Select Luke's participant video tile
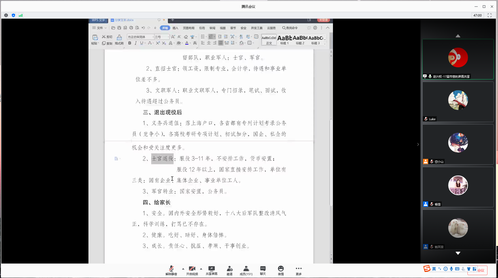498x278 pixels. pyautogui.click(x=458, y=102)
